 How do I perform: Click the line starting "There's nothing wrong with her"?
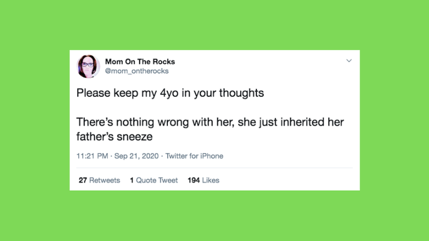210,123
